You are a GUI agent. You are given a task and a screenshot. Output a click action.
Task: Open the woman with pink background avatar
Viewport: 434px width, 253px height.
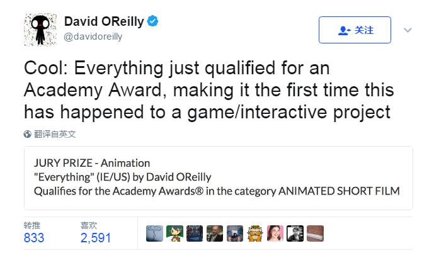click(275, 233)
